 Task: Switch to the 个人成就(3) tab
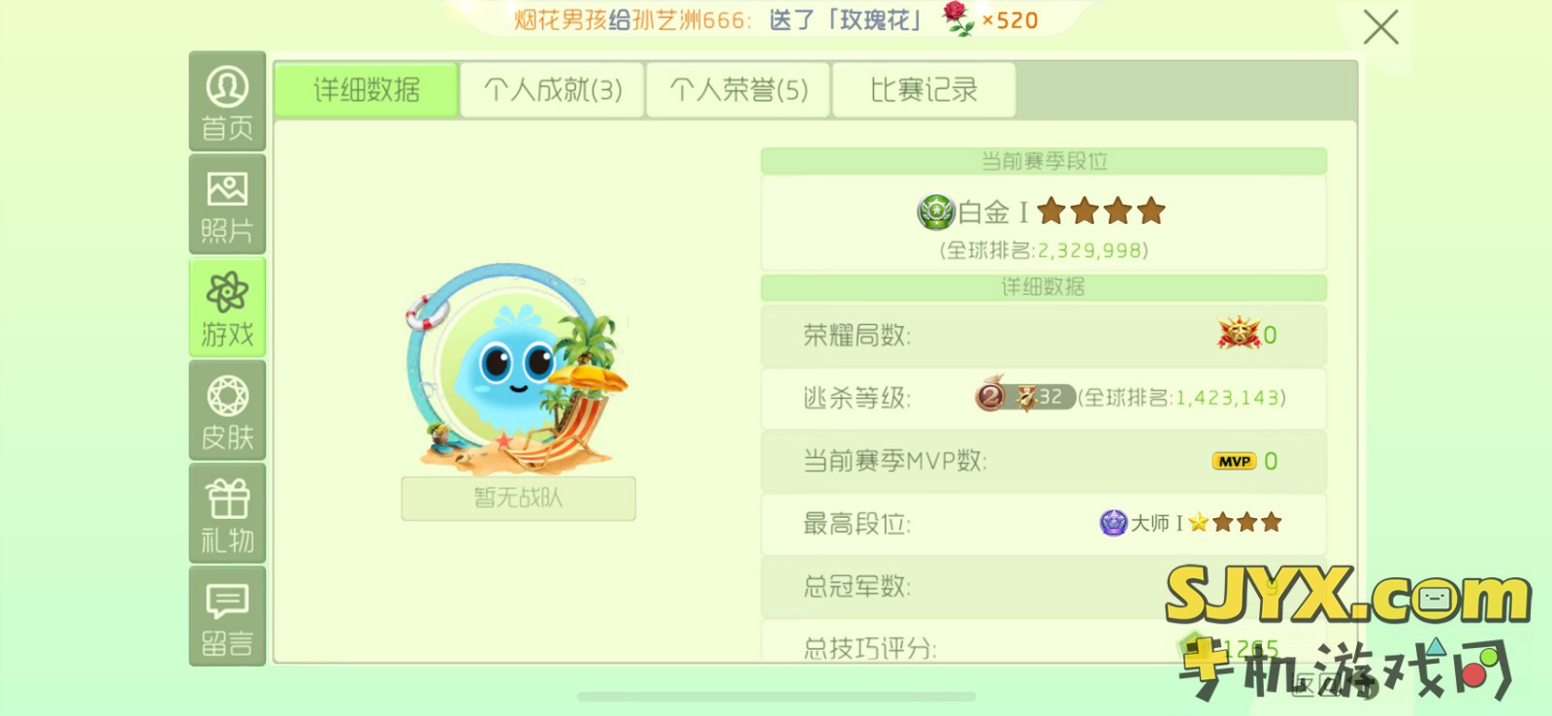click(x=552, y=90)
